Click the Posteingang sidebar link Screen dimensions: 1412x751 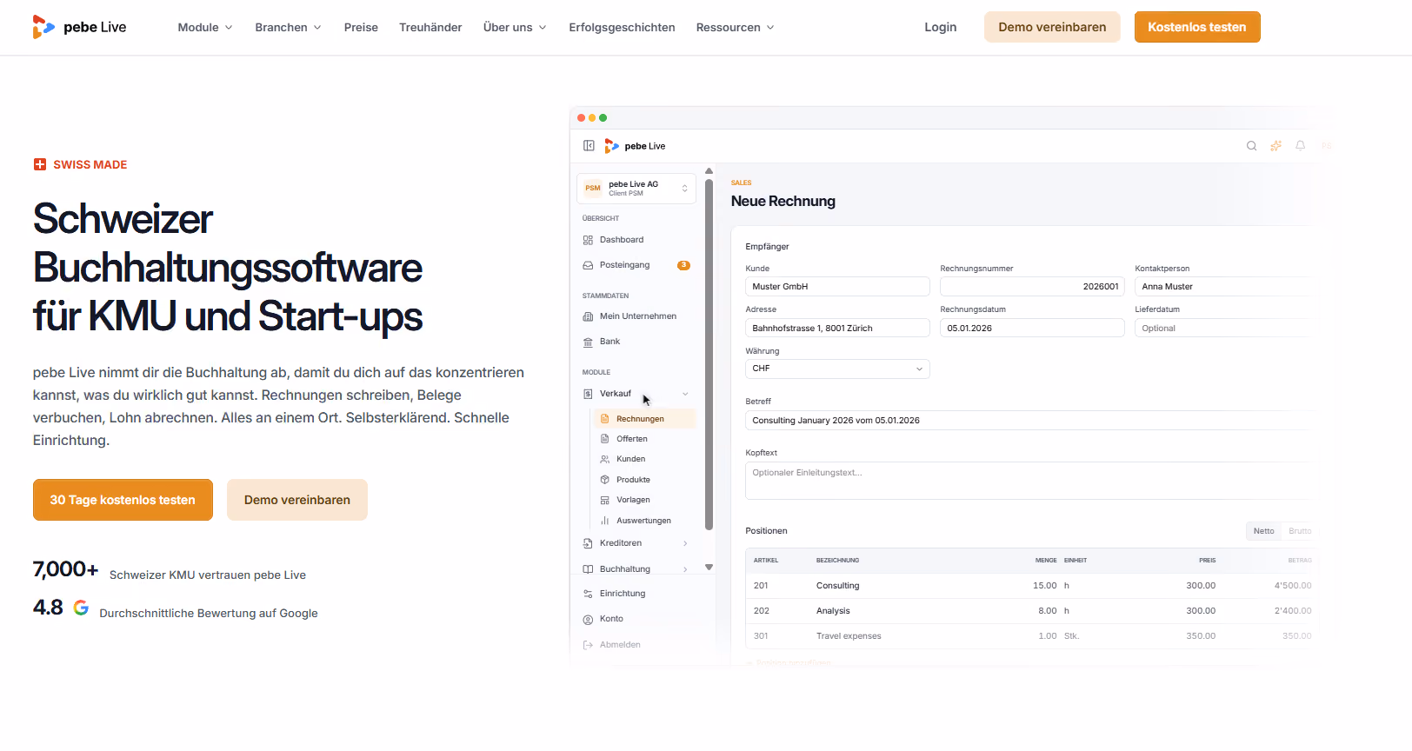624,265
